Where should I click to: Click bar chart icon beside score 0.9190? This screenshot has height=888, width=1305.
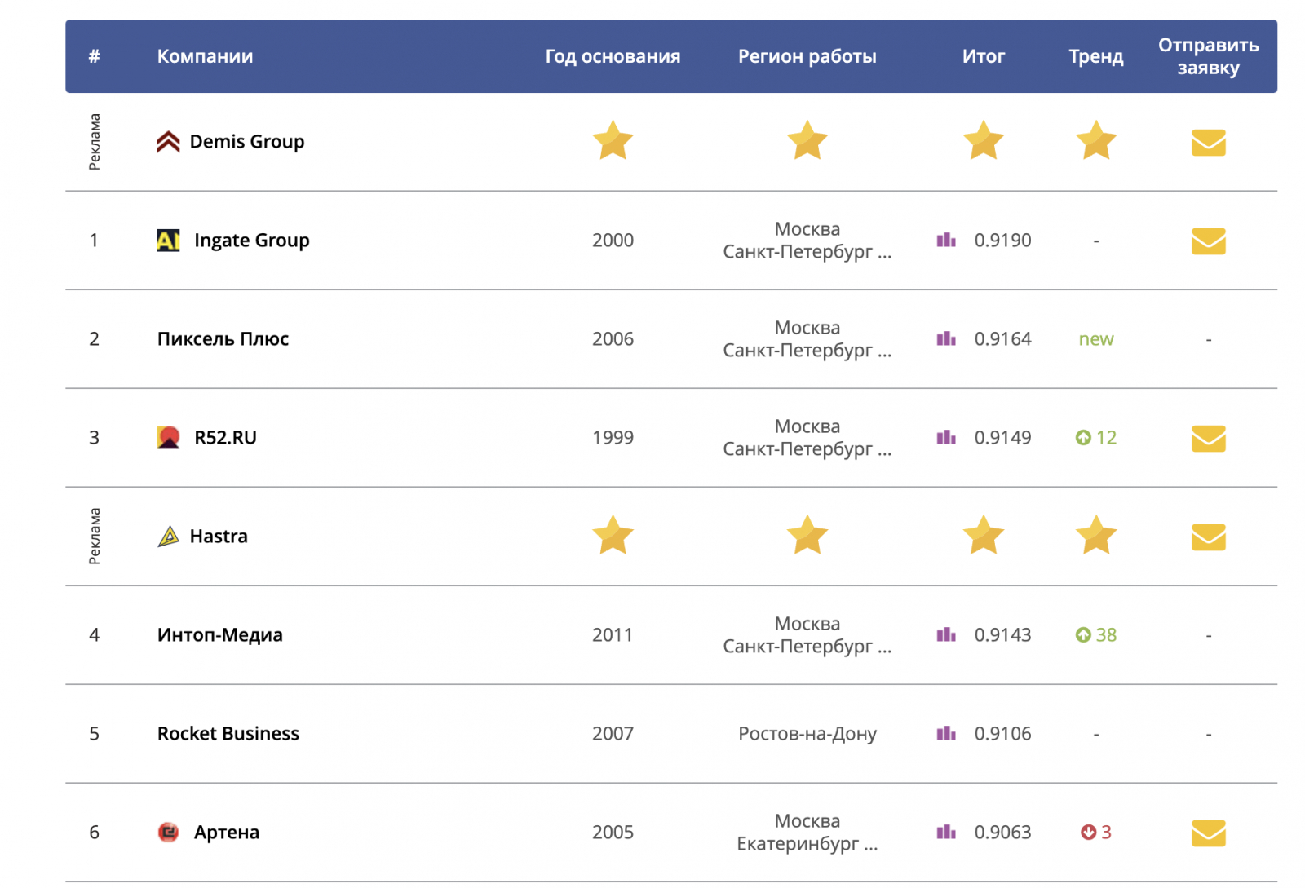[945, 241]
